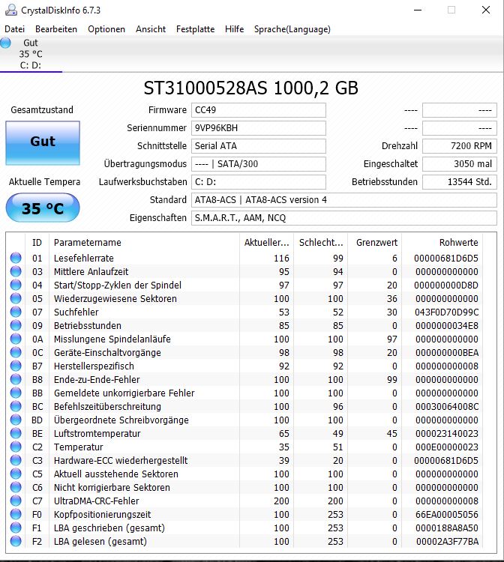
Task: Click the status orb for Nicht korrigierbare Sektoren
Action: (x=16, y=488)
